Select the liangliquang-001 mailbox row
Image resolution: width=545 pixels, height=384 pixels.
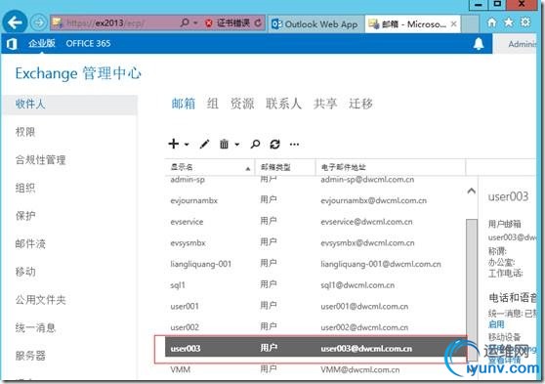tap(315, 264)
